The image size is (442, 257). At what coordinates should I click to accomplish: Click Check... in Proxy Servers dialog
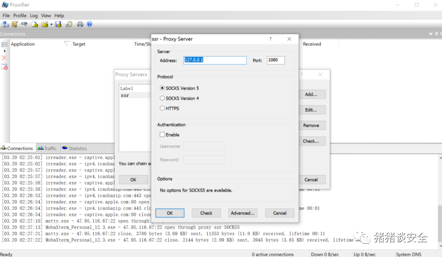pyautogui.click(x=311, y=141)
